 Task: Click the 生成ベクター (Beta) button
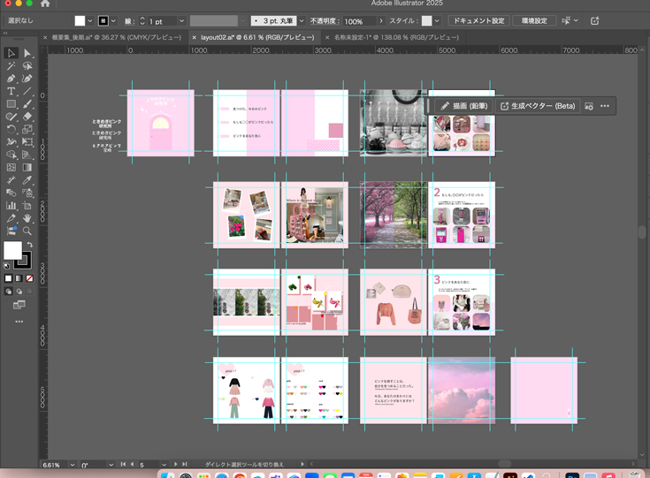point(538,106)
